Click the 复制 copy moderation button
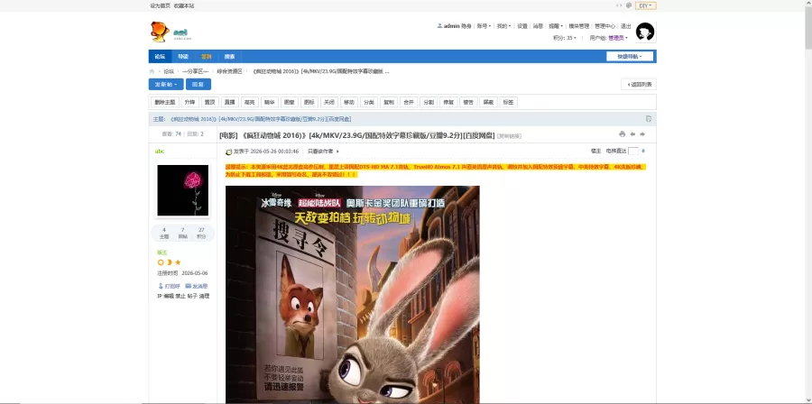 click(x=388, y=103)
